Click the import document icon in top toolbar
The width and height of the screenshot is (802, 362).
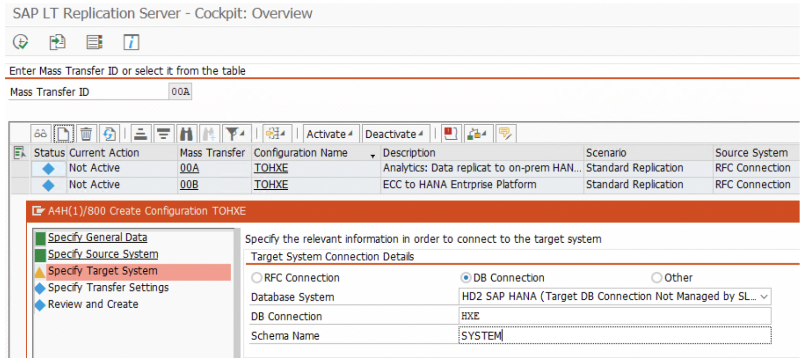pos(57,42)
